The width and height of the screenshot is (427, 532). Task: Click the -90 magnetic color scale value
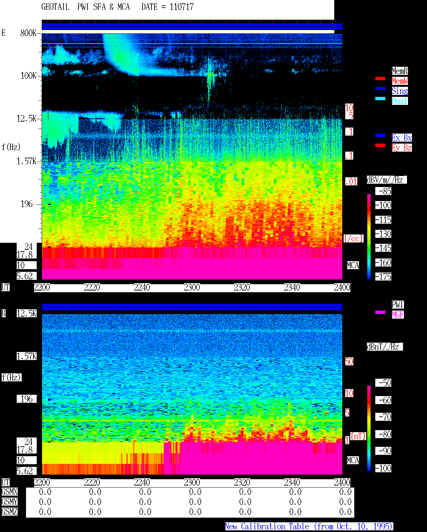[383, 451]
